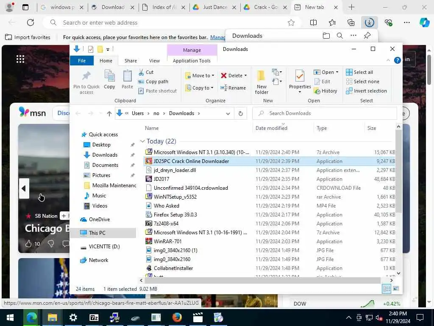The height and width of the screenshot is (326, 434).
Task: Open Settings gear in taskbar
Action: (73, 318)
